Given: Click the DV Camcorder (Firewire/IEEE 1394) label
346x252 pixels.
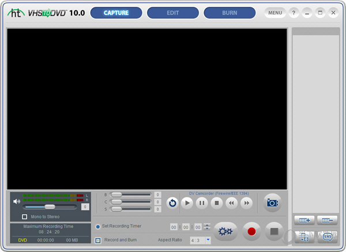Looking at the screenshot, I should [x=219, y=193].
